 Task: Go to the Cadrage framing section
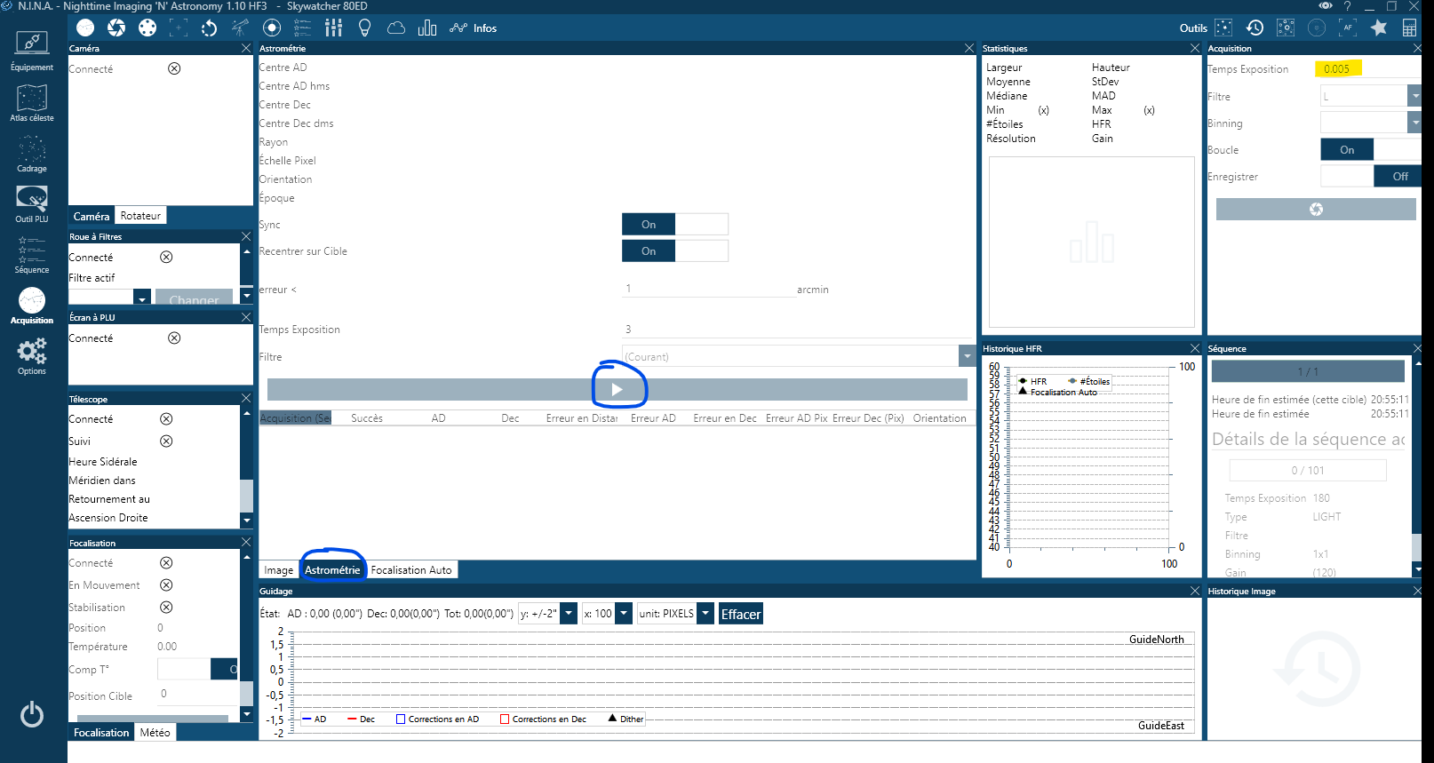pos(32,153)
